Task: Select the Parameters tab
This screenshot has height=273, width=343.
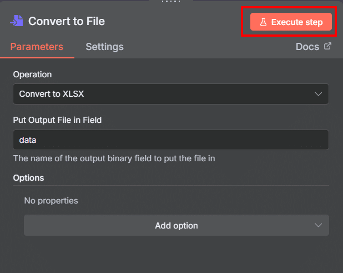Action: [37, 47]
